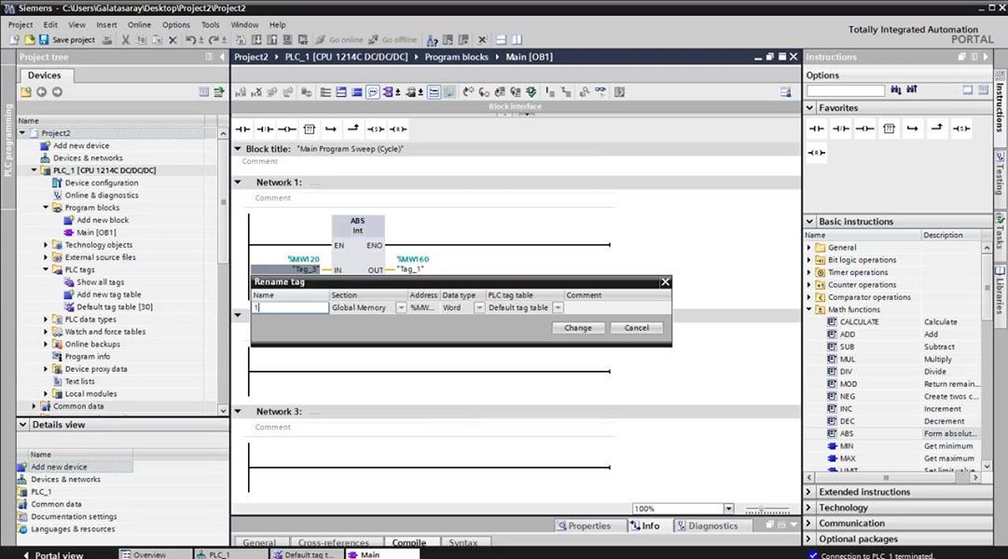The height and width of the screenshot is (559, 1008).
Task: Adjust the editor zoom slider
Action: coord(767,510)
